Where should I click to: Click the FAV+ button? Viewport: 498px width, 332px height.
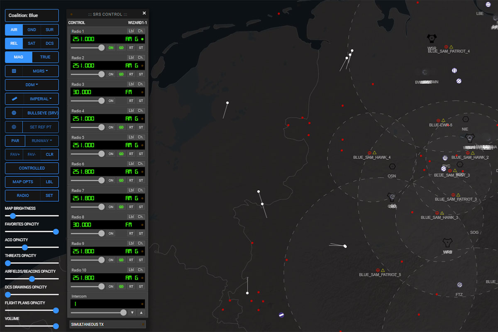coord(14,154)
